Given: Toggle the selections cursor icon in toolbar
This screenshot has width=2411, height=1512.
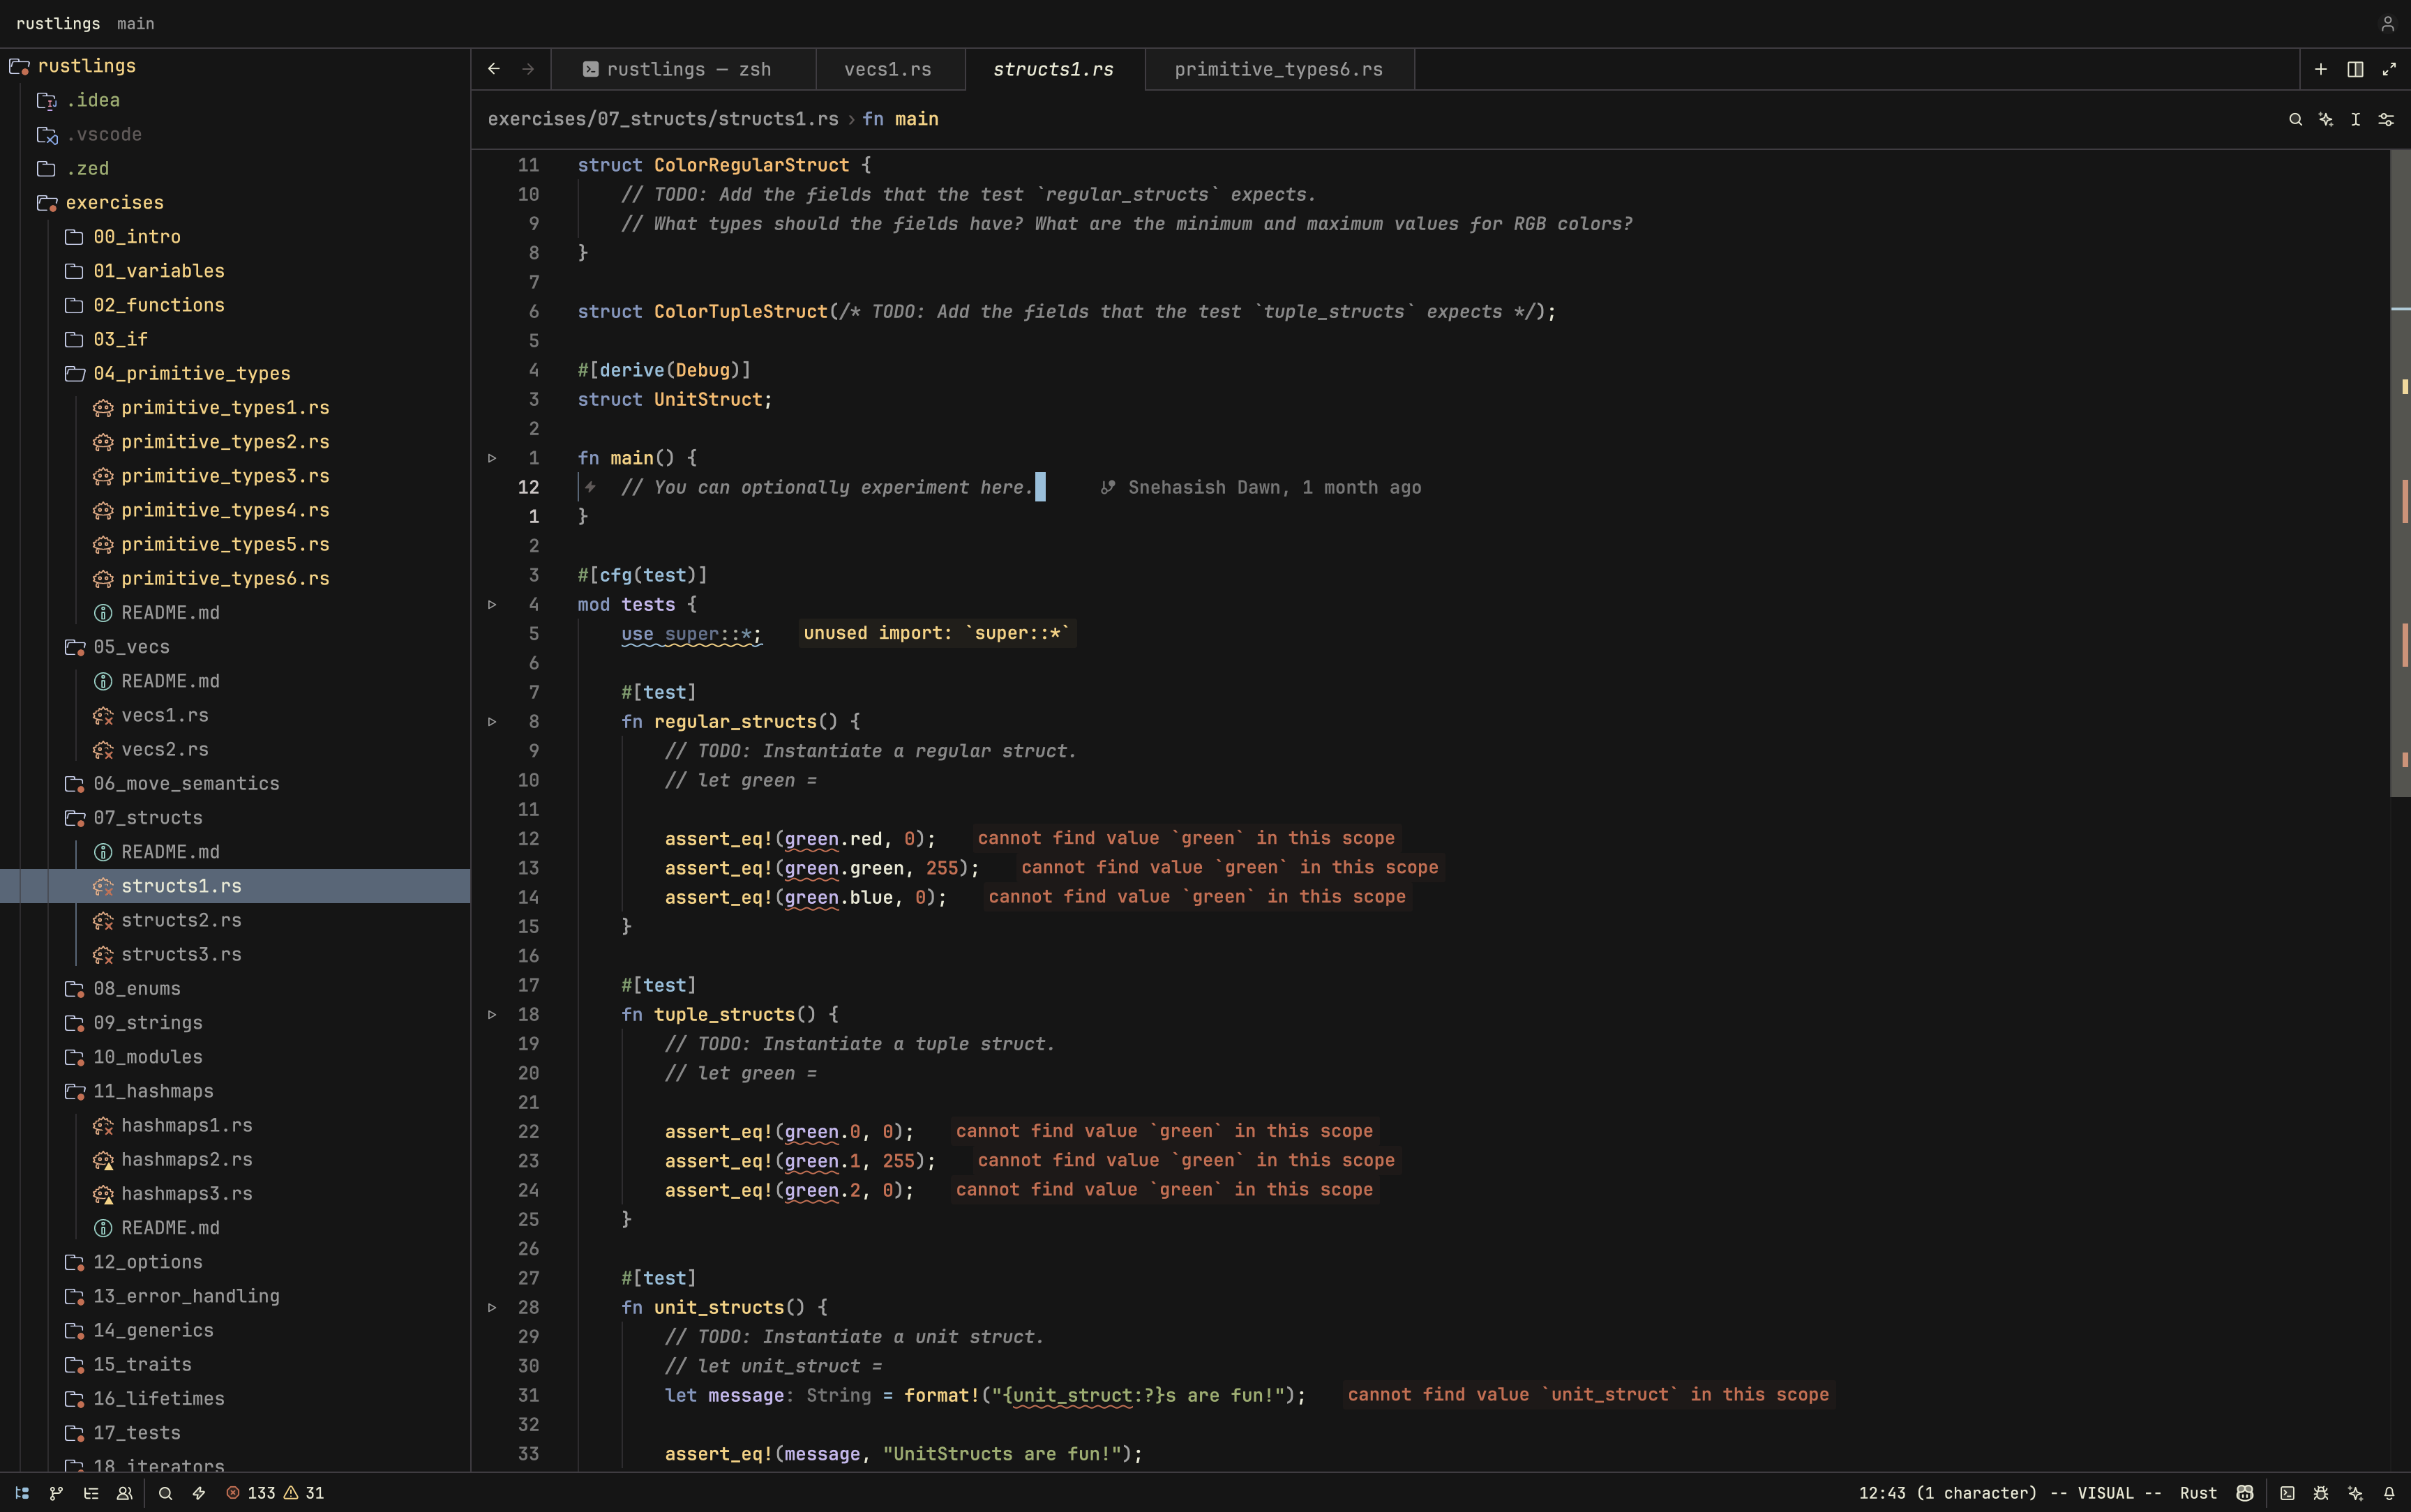Looking at the screenshot, I should tap(2356, 119).
